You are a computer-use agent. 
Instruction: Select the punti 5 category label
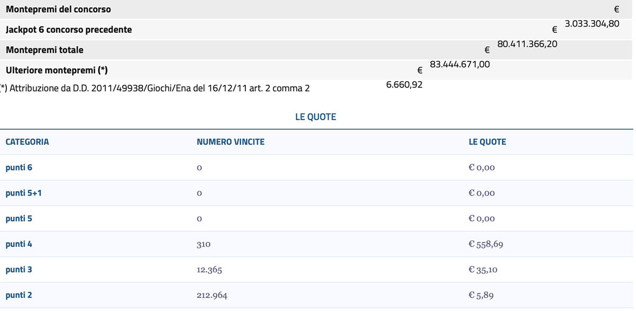point(19,218)
